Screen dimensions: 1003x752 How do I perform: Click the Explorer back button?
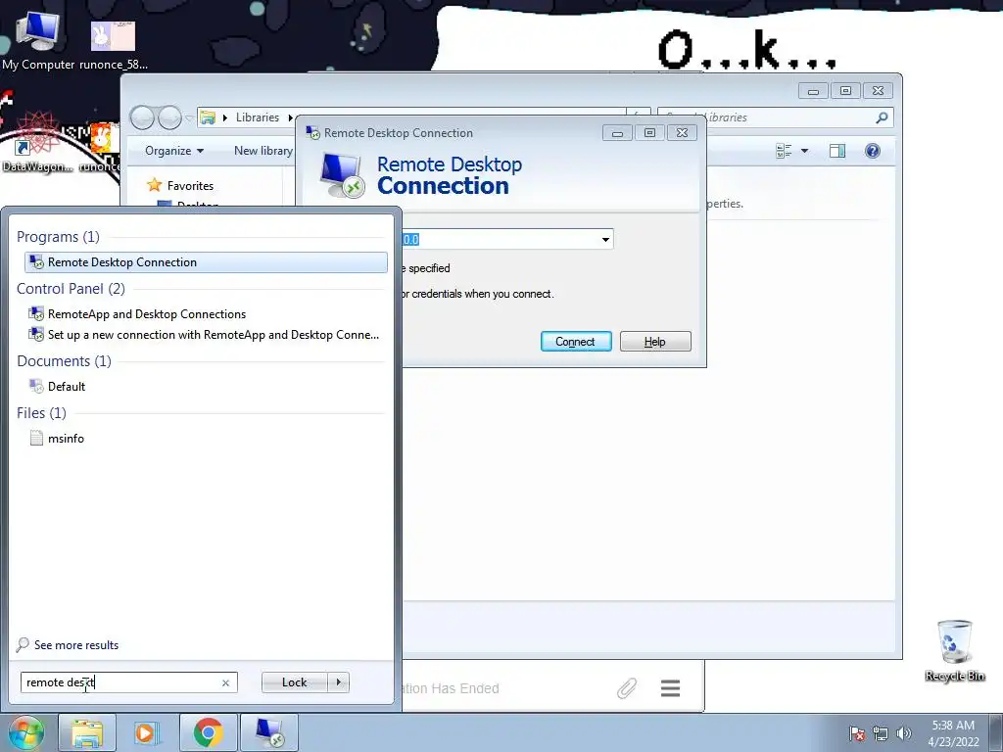[143, 117]
